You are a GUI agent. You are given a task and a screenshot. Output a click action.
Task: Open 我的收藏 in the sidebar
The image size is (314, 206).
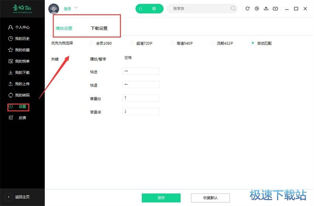point(19,50)
